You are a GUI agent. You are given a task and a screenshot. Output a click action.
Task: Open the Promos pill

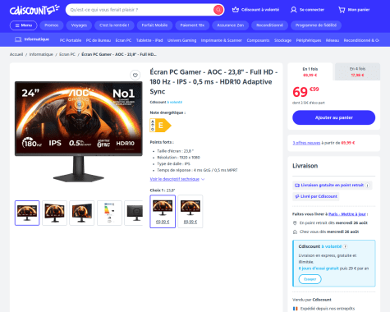pyautogui.click(x=52, y=25)
